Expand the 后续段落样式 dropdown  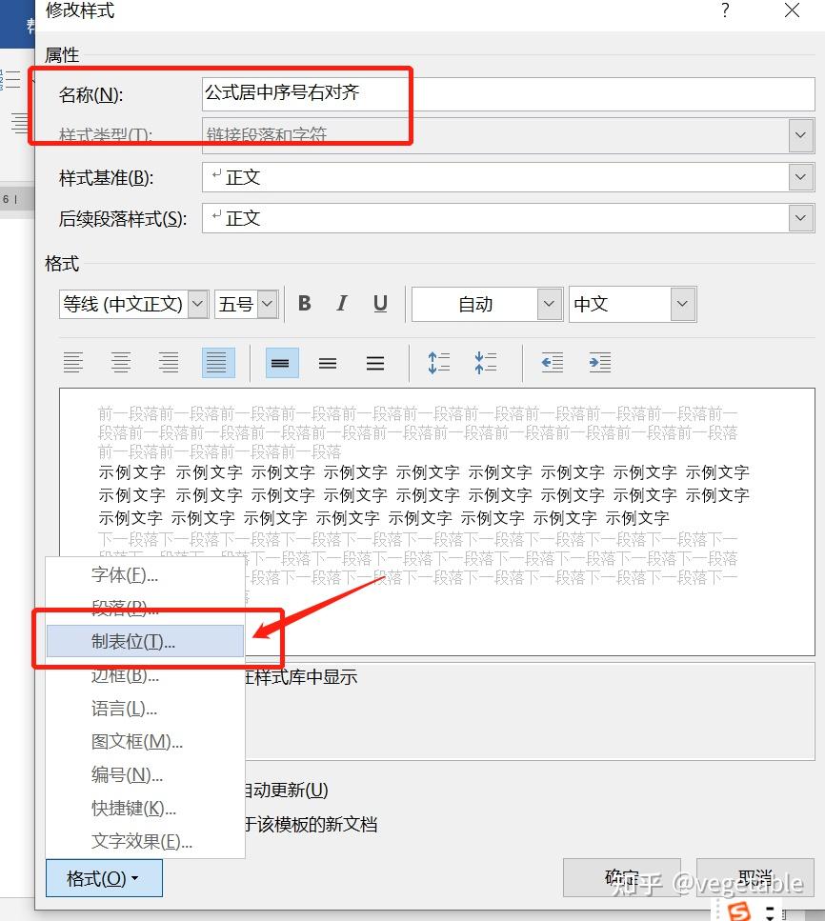[800, 218]
